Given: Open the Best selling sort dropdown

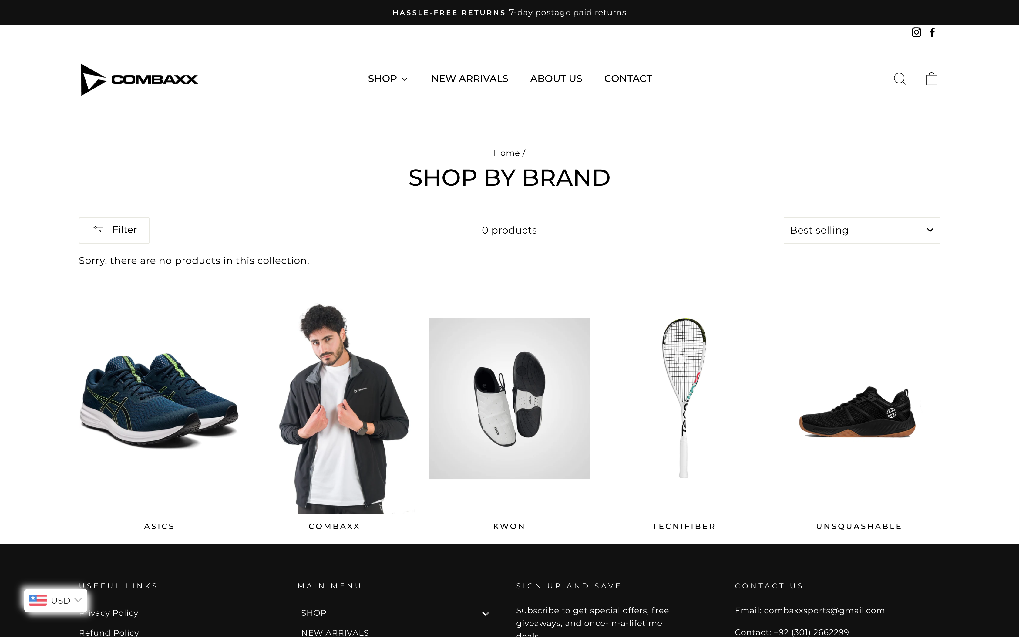Looking at the screenshot, I should pyautogui.click(x=862, y=231).
